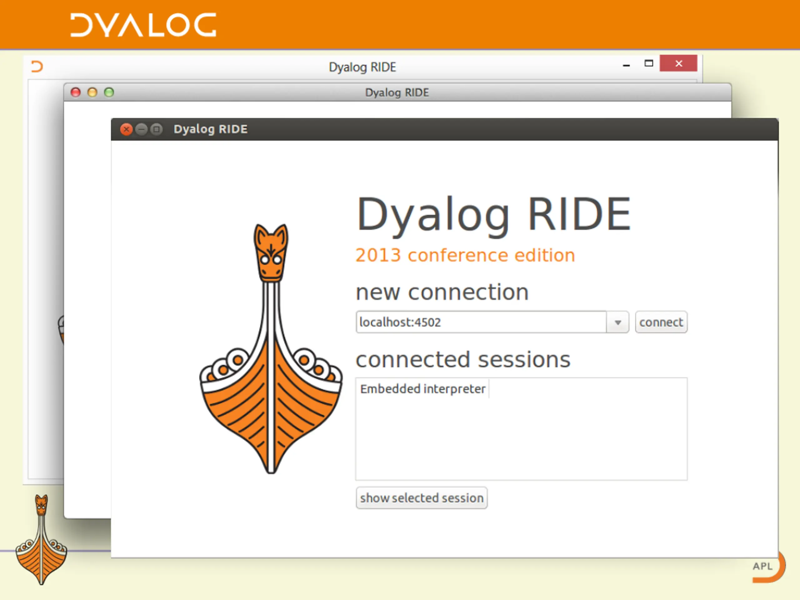The height and width of the screenshot is (600, 800).
Task: Close the Ubuntu-style Dyalog RIDE window
Action: click(126, 129)
